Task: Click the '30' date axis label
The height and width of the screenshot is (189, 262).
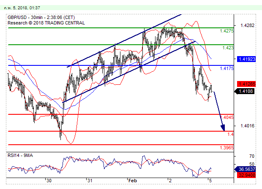Action: [x=49, y=181]
